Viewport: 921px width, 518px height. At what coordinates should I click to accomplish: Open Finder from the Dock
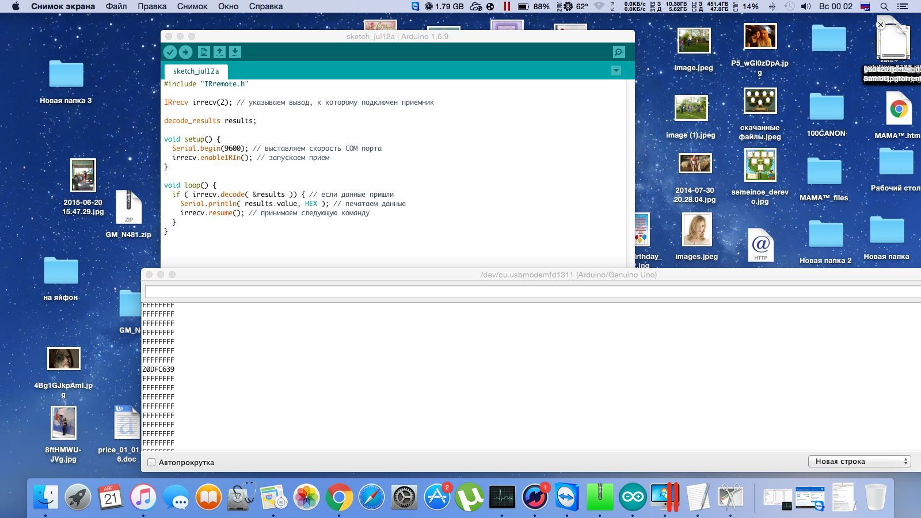[x=45, y=497]
